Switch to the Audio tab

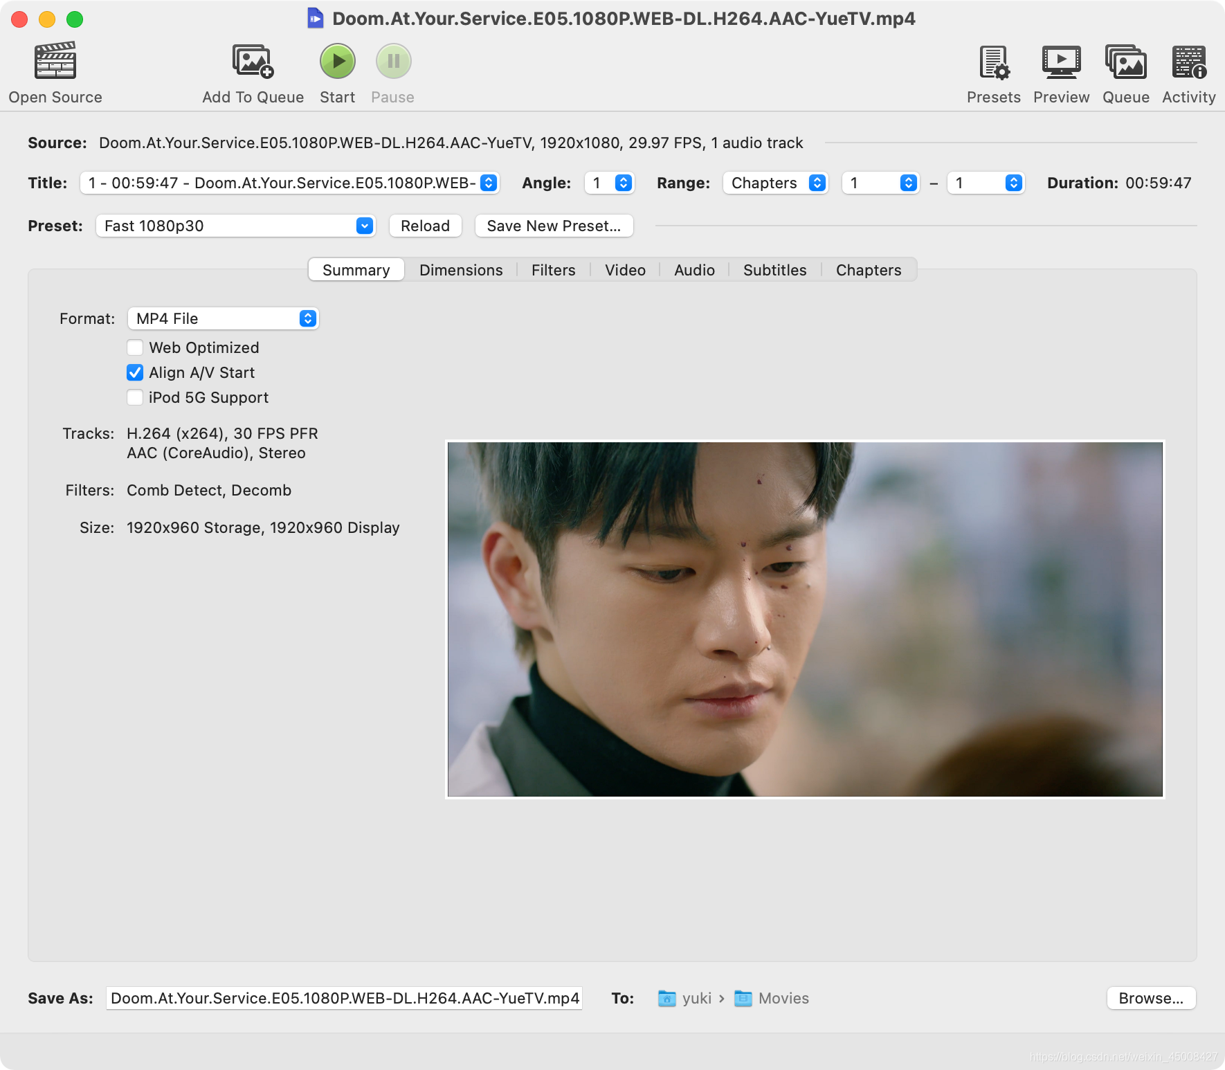pyautogui.click(x=694, y=270)
